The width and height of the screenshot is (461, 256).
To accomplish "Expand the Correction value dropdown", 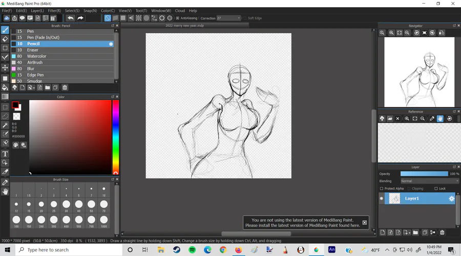I will tap(238, 18).
